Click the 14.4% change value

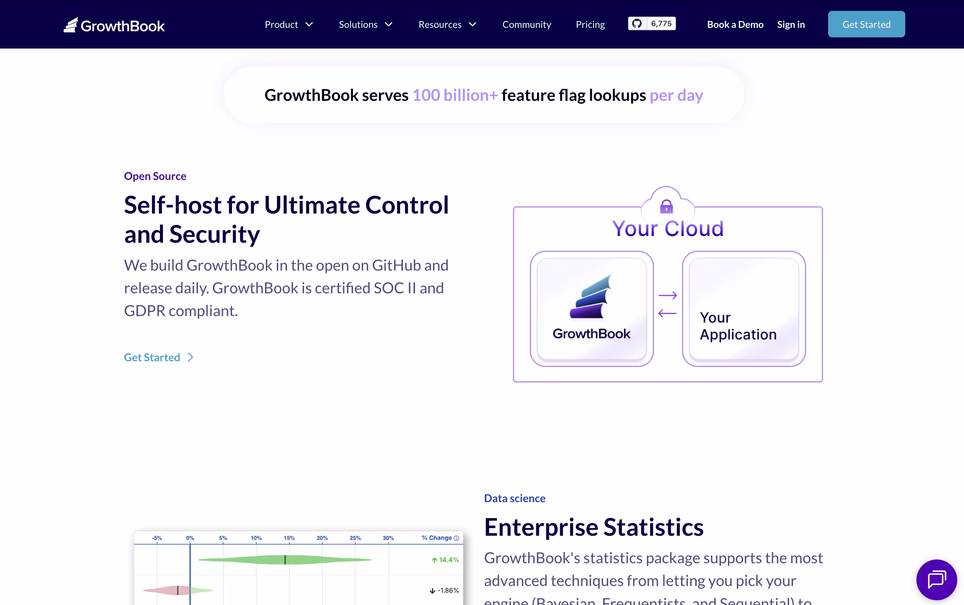(x=449, y=560)
